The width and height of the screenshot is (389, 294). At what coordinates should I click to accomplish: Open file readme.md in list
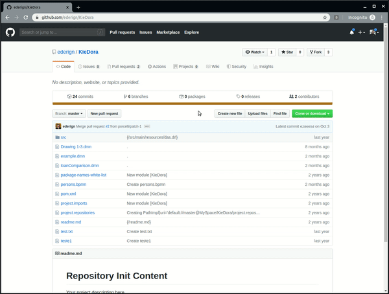pyautogui.click(x=71, y=222)
